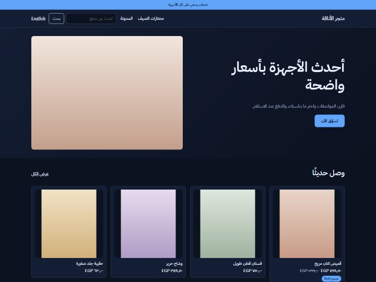The height and width of the screenshot is (282, 376).
Task: Click the قميص كتان مريح product title
Action: (x=328, y=264)
